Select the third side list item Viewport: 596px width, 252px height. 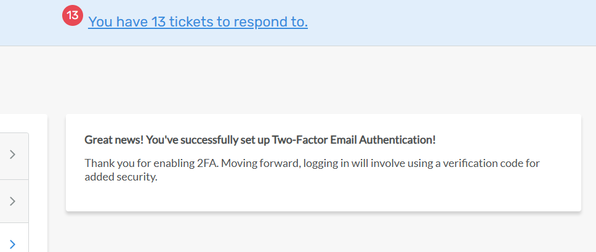22,242
